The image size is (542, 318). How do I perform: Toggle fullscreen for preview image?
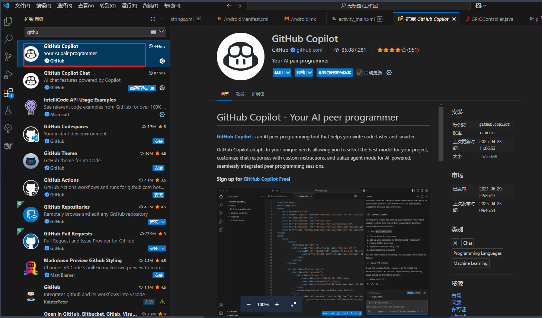click(294, 304)
